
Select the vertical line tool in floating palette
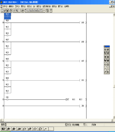(108, 68)
